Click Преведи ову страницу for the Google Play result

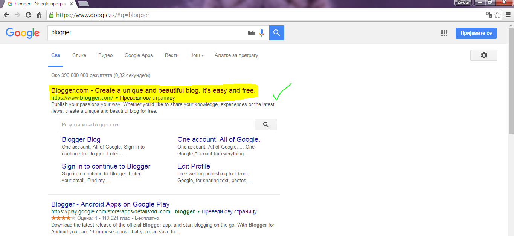229,211
